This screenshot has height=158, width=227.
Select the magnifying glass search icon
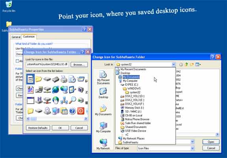point(72,100)
